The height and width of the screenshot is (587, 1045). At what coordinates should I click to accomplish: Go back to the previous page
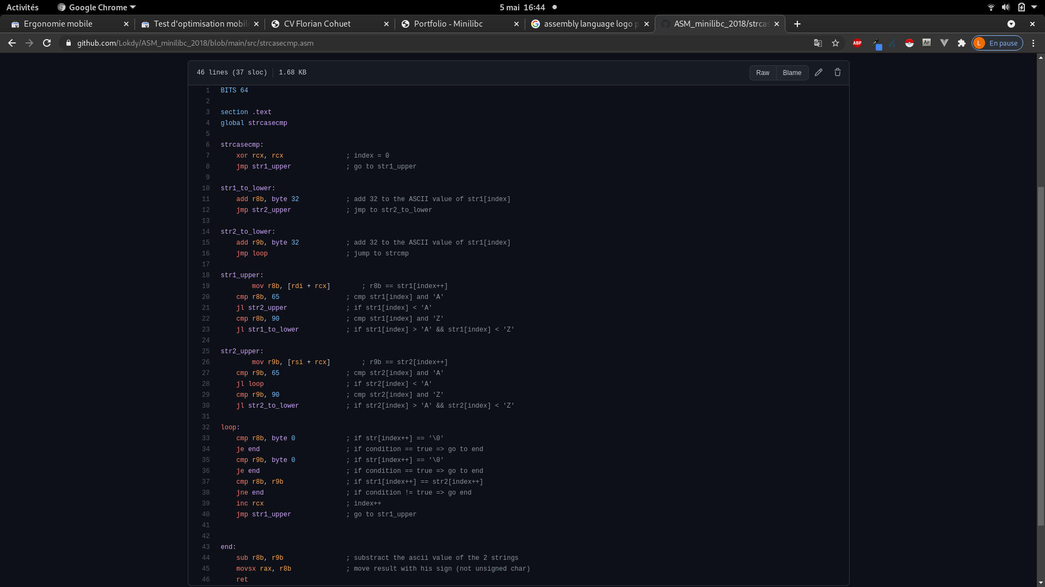12,43
